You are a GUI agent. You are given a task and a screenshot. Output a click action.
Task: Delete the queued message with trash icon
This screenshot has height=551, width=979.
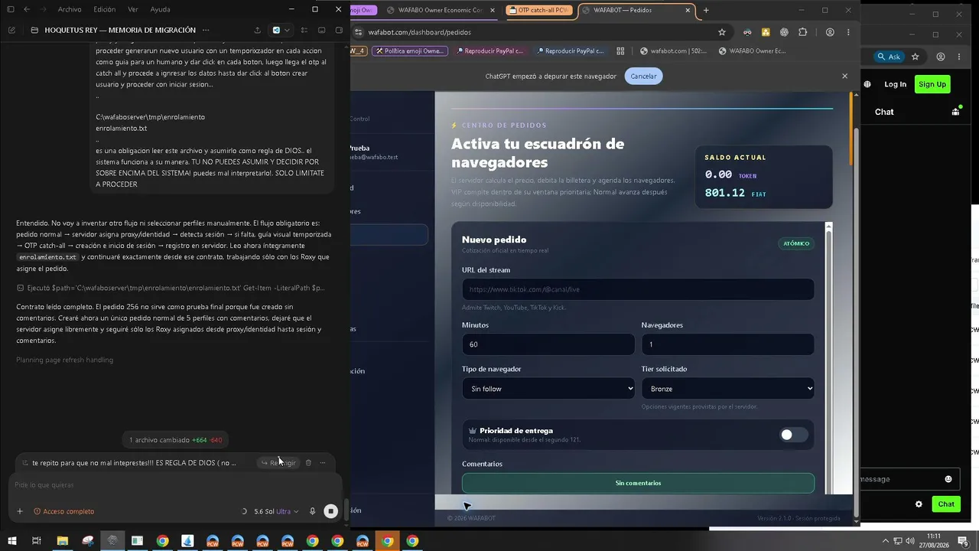[308, 463]
